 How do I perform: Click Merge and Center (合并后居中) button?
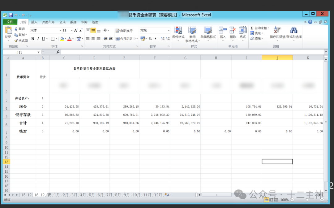(x=126, y=39)
